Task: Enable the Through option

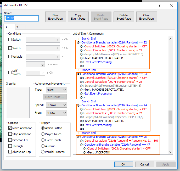Action: pos(10,146)
